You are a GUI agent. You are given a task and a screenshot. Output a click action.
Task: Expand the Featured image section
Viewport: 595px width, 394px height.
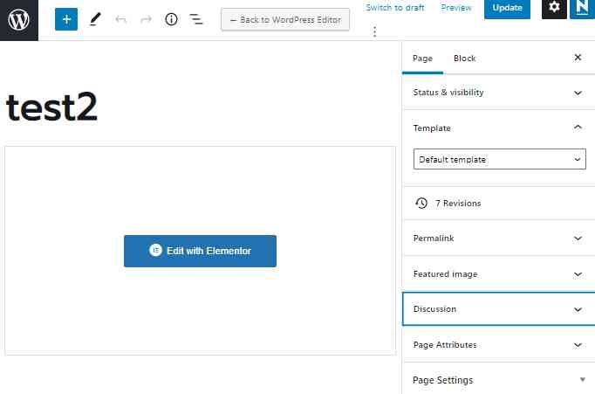tap(497, 273)
